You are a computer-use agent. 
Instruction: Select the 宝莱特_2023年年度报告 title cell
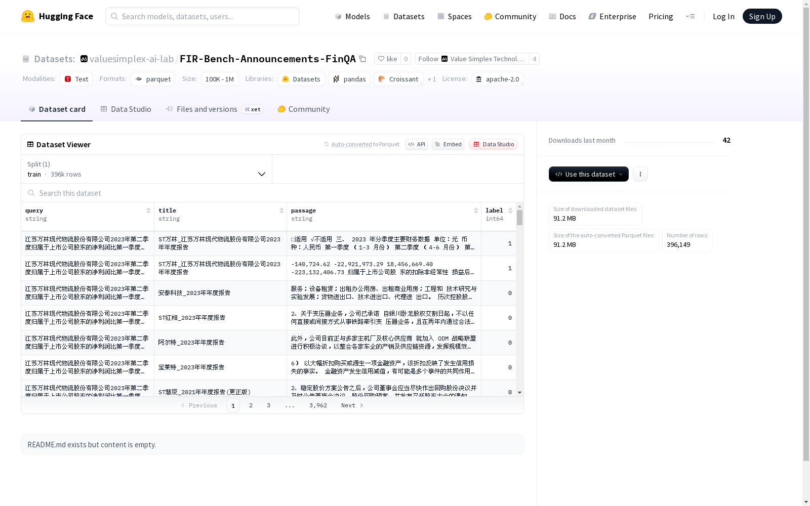[220, 367]
